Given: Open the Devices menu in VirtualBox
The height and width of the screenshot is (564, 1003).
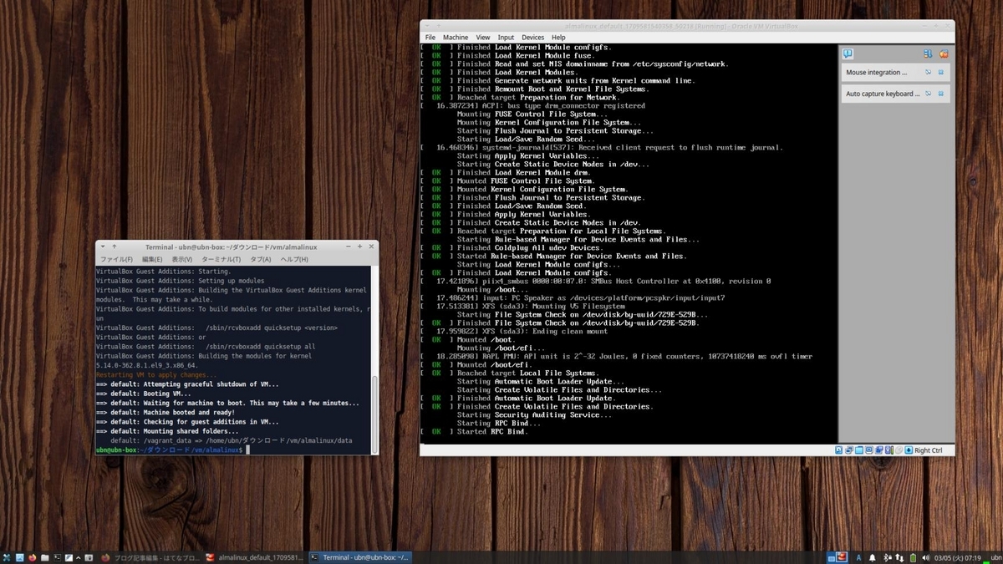Looking at the screenshot, I should 532,37.
